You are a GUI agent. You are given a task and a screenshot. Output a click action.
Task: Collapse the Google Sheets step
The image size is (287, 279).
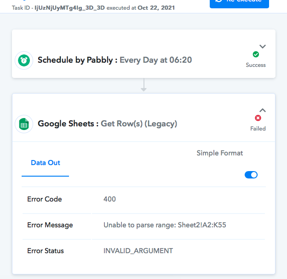[x=263, y=110]
